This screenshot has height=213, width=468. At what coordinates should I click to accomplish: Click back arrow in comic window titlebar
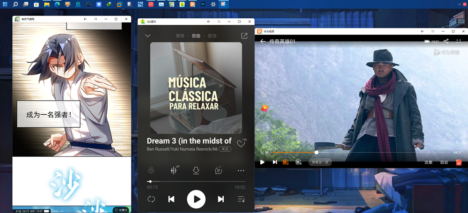pos(85,19)
